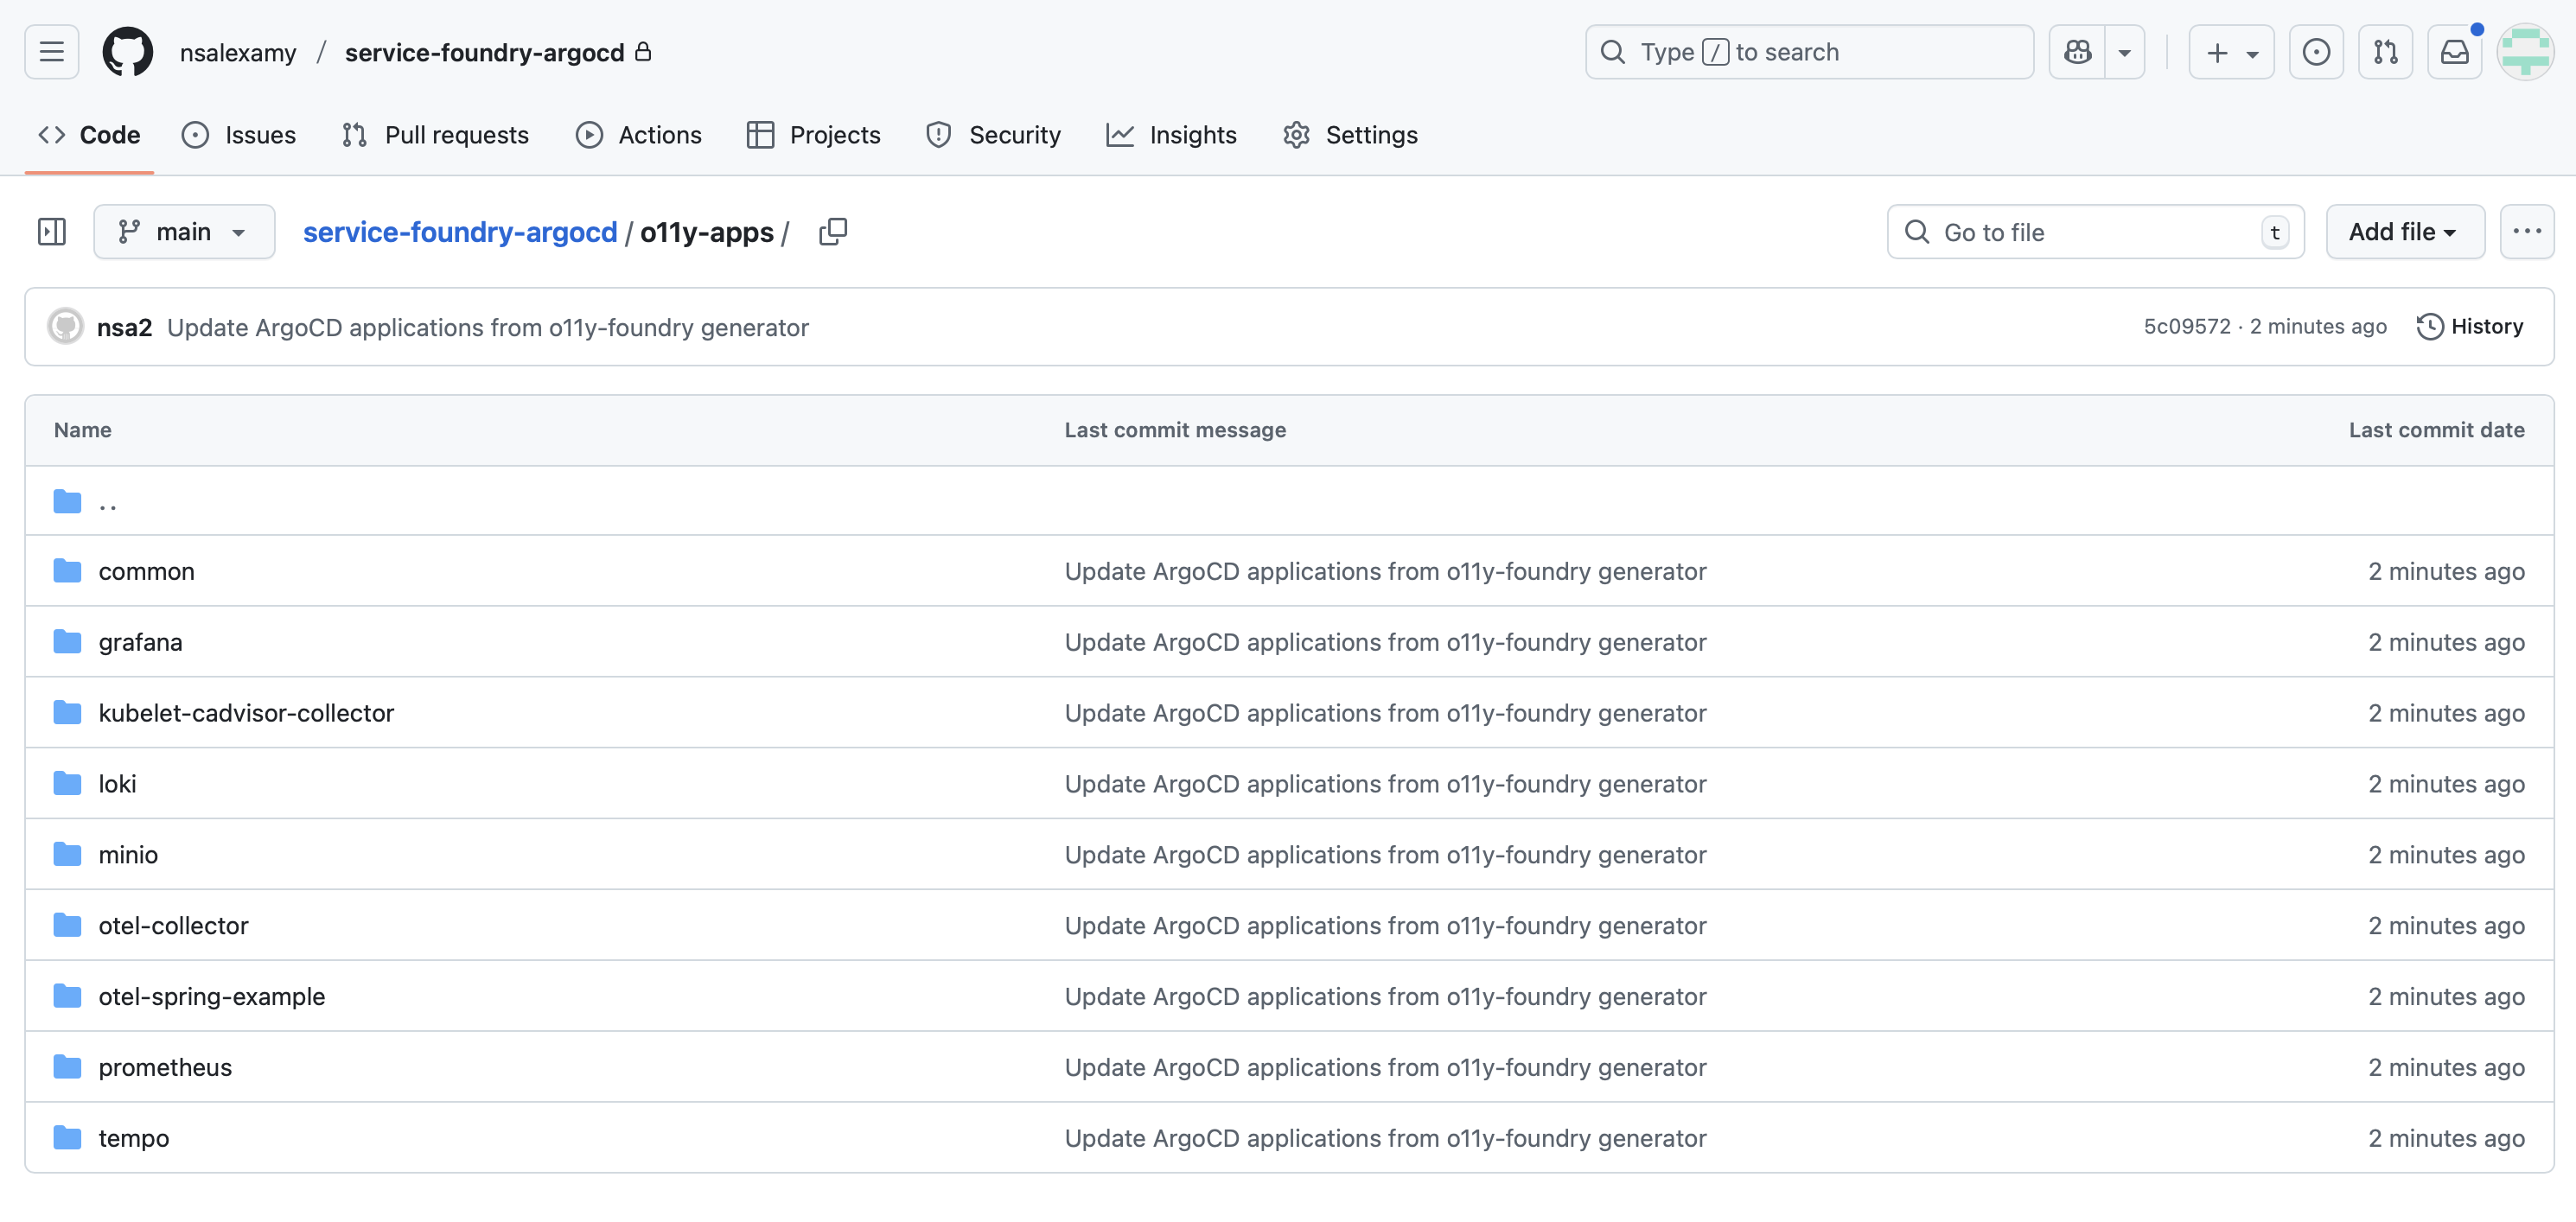The image size is (2576, 1222).
Task: Open the hamburger navigation menu
Action: point(52,52)
